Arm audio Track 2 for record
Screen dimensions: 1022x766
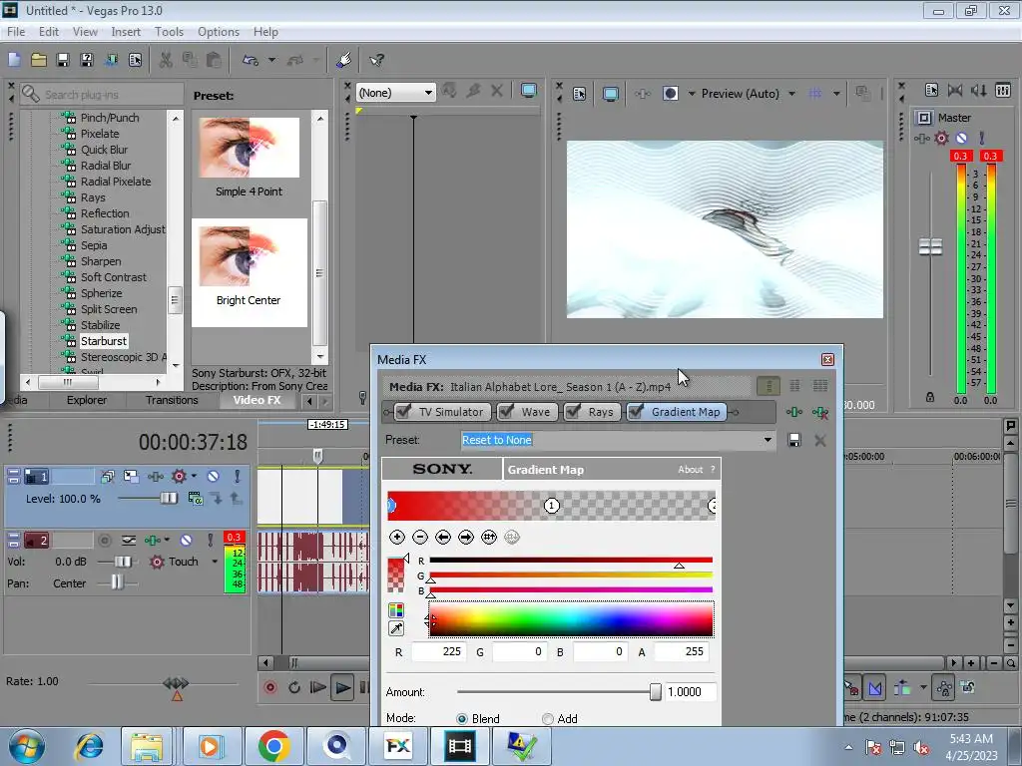click(104, 540)
